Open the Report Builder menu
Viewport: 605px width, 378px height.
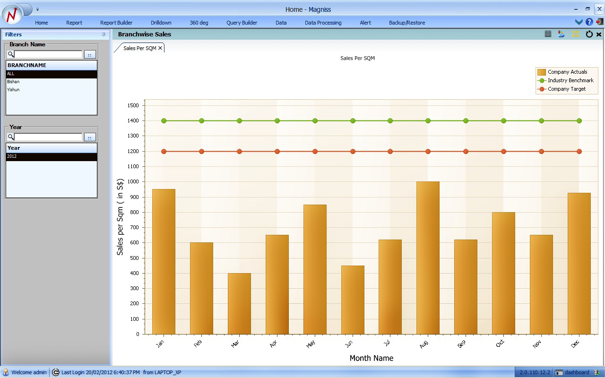pos(116,23)
